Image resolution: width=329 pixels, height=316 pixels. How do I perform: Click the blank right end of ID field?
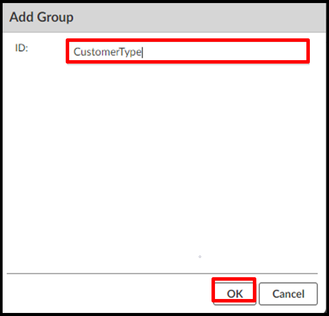point(261,51)
